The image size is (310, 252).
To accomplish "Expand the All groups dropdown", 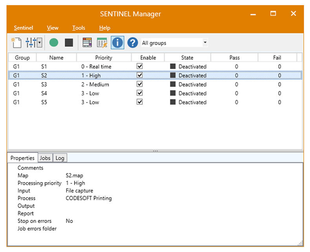I will pyautogui.click(x=205, y=43).
